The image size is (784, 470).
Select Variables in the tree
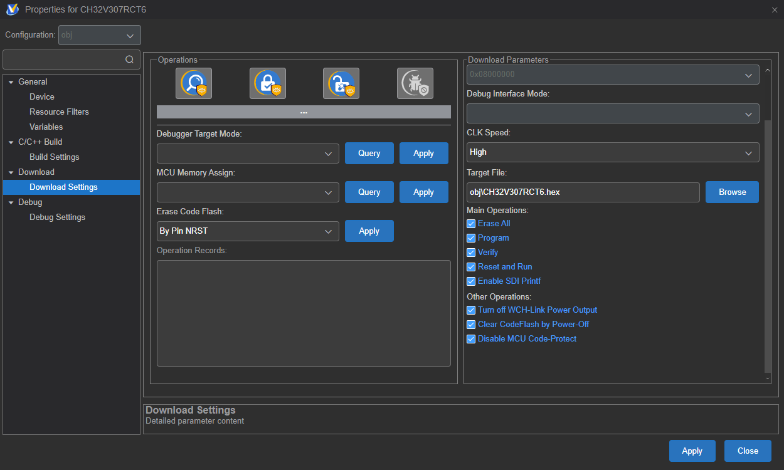(x=46, y=127)
